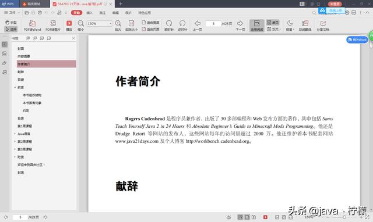Collapse the 前言 bookmark node
The height and width of the screenshot is (222, 373).
pos(15,88)
